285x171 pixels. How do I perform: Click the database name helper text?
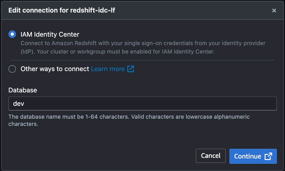(129, 120)
